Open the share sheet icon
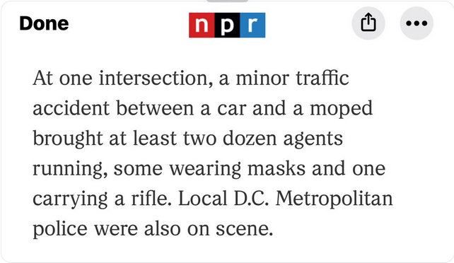 click(368, 23)
